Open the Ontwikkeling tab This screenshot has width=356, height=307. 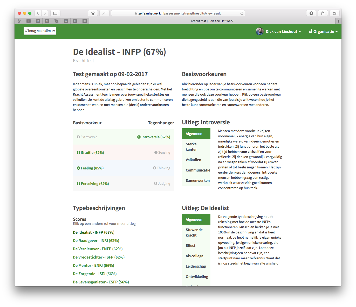[196, 277]
